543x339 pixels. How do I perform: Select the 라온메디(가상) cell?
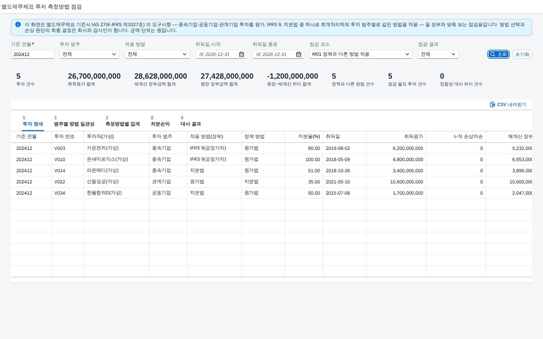pyautogui.click(x=117, y=171)
